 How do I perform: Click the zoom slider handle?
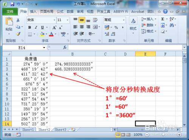click(x=163, y=135)
